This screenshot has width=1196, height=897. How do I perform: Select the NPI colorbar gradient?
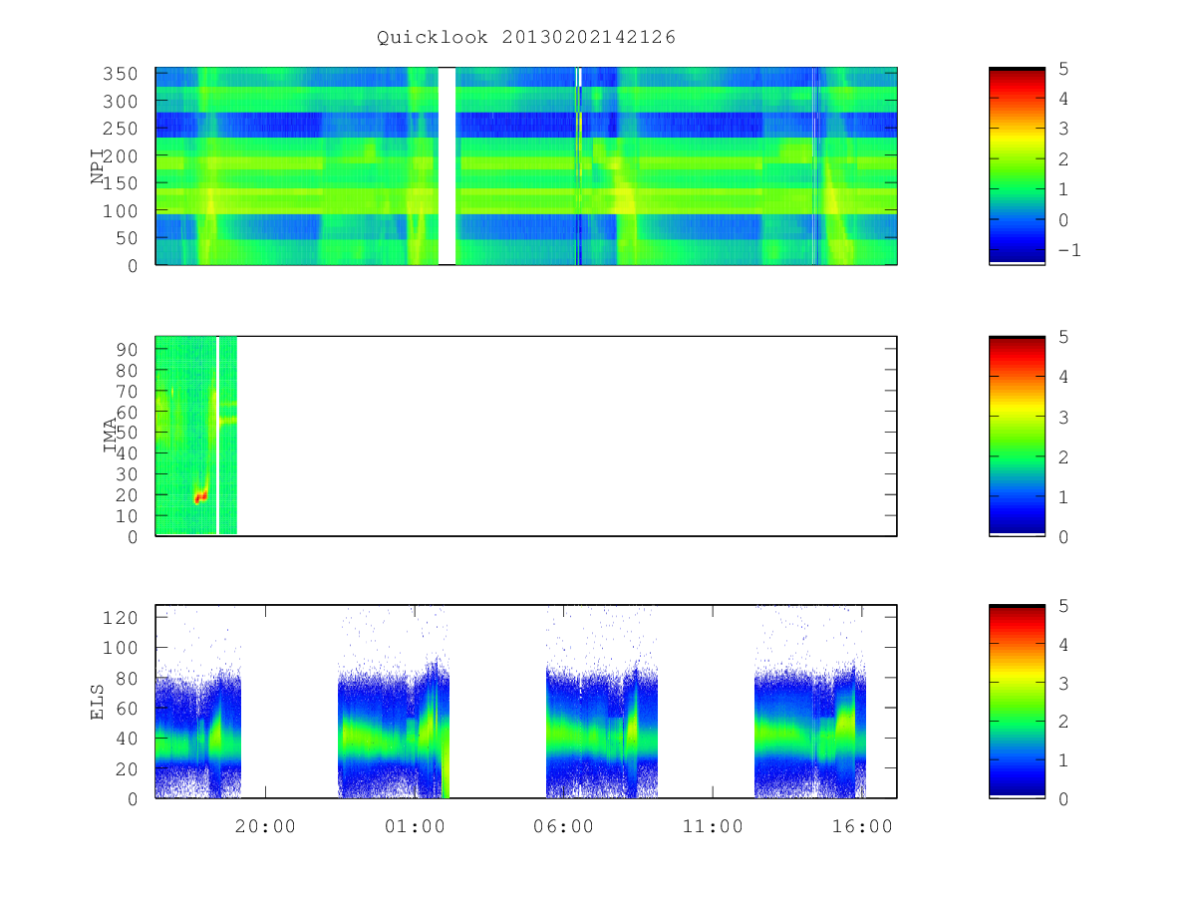[1017, 165]
